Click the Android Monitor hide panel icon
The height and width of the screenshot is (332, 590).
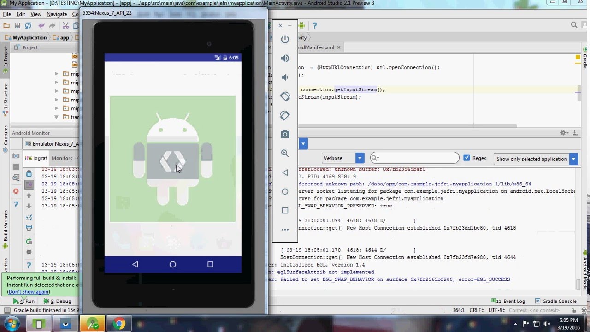(x=575, y=133)
